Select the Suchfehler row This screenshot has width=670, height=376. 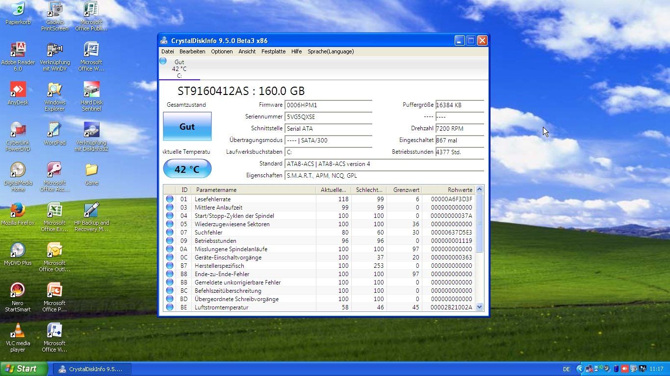click(x=319, y=232)
